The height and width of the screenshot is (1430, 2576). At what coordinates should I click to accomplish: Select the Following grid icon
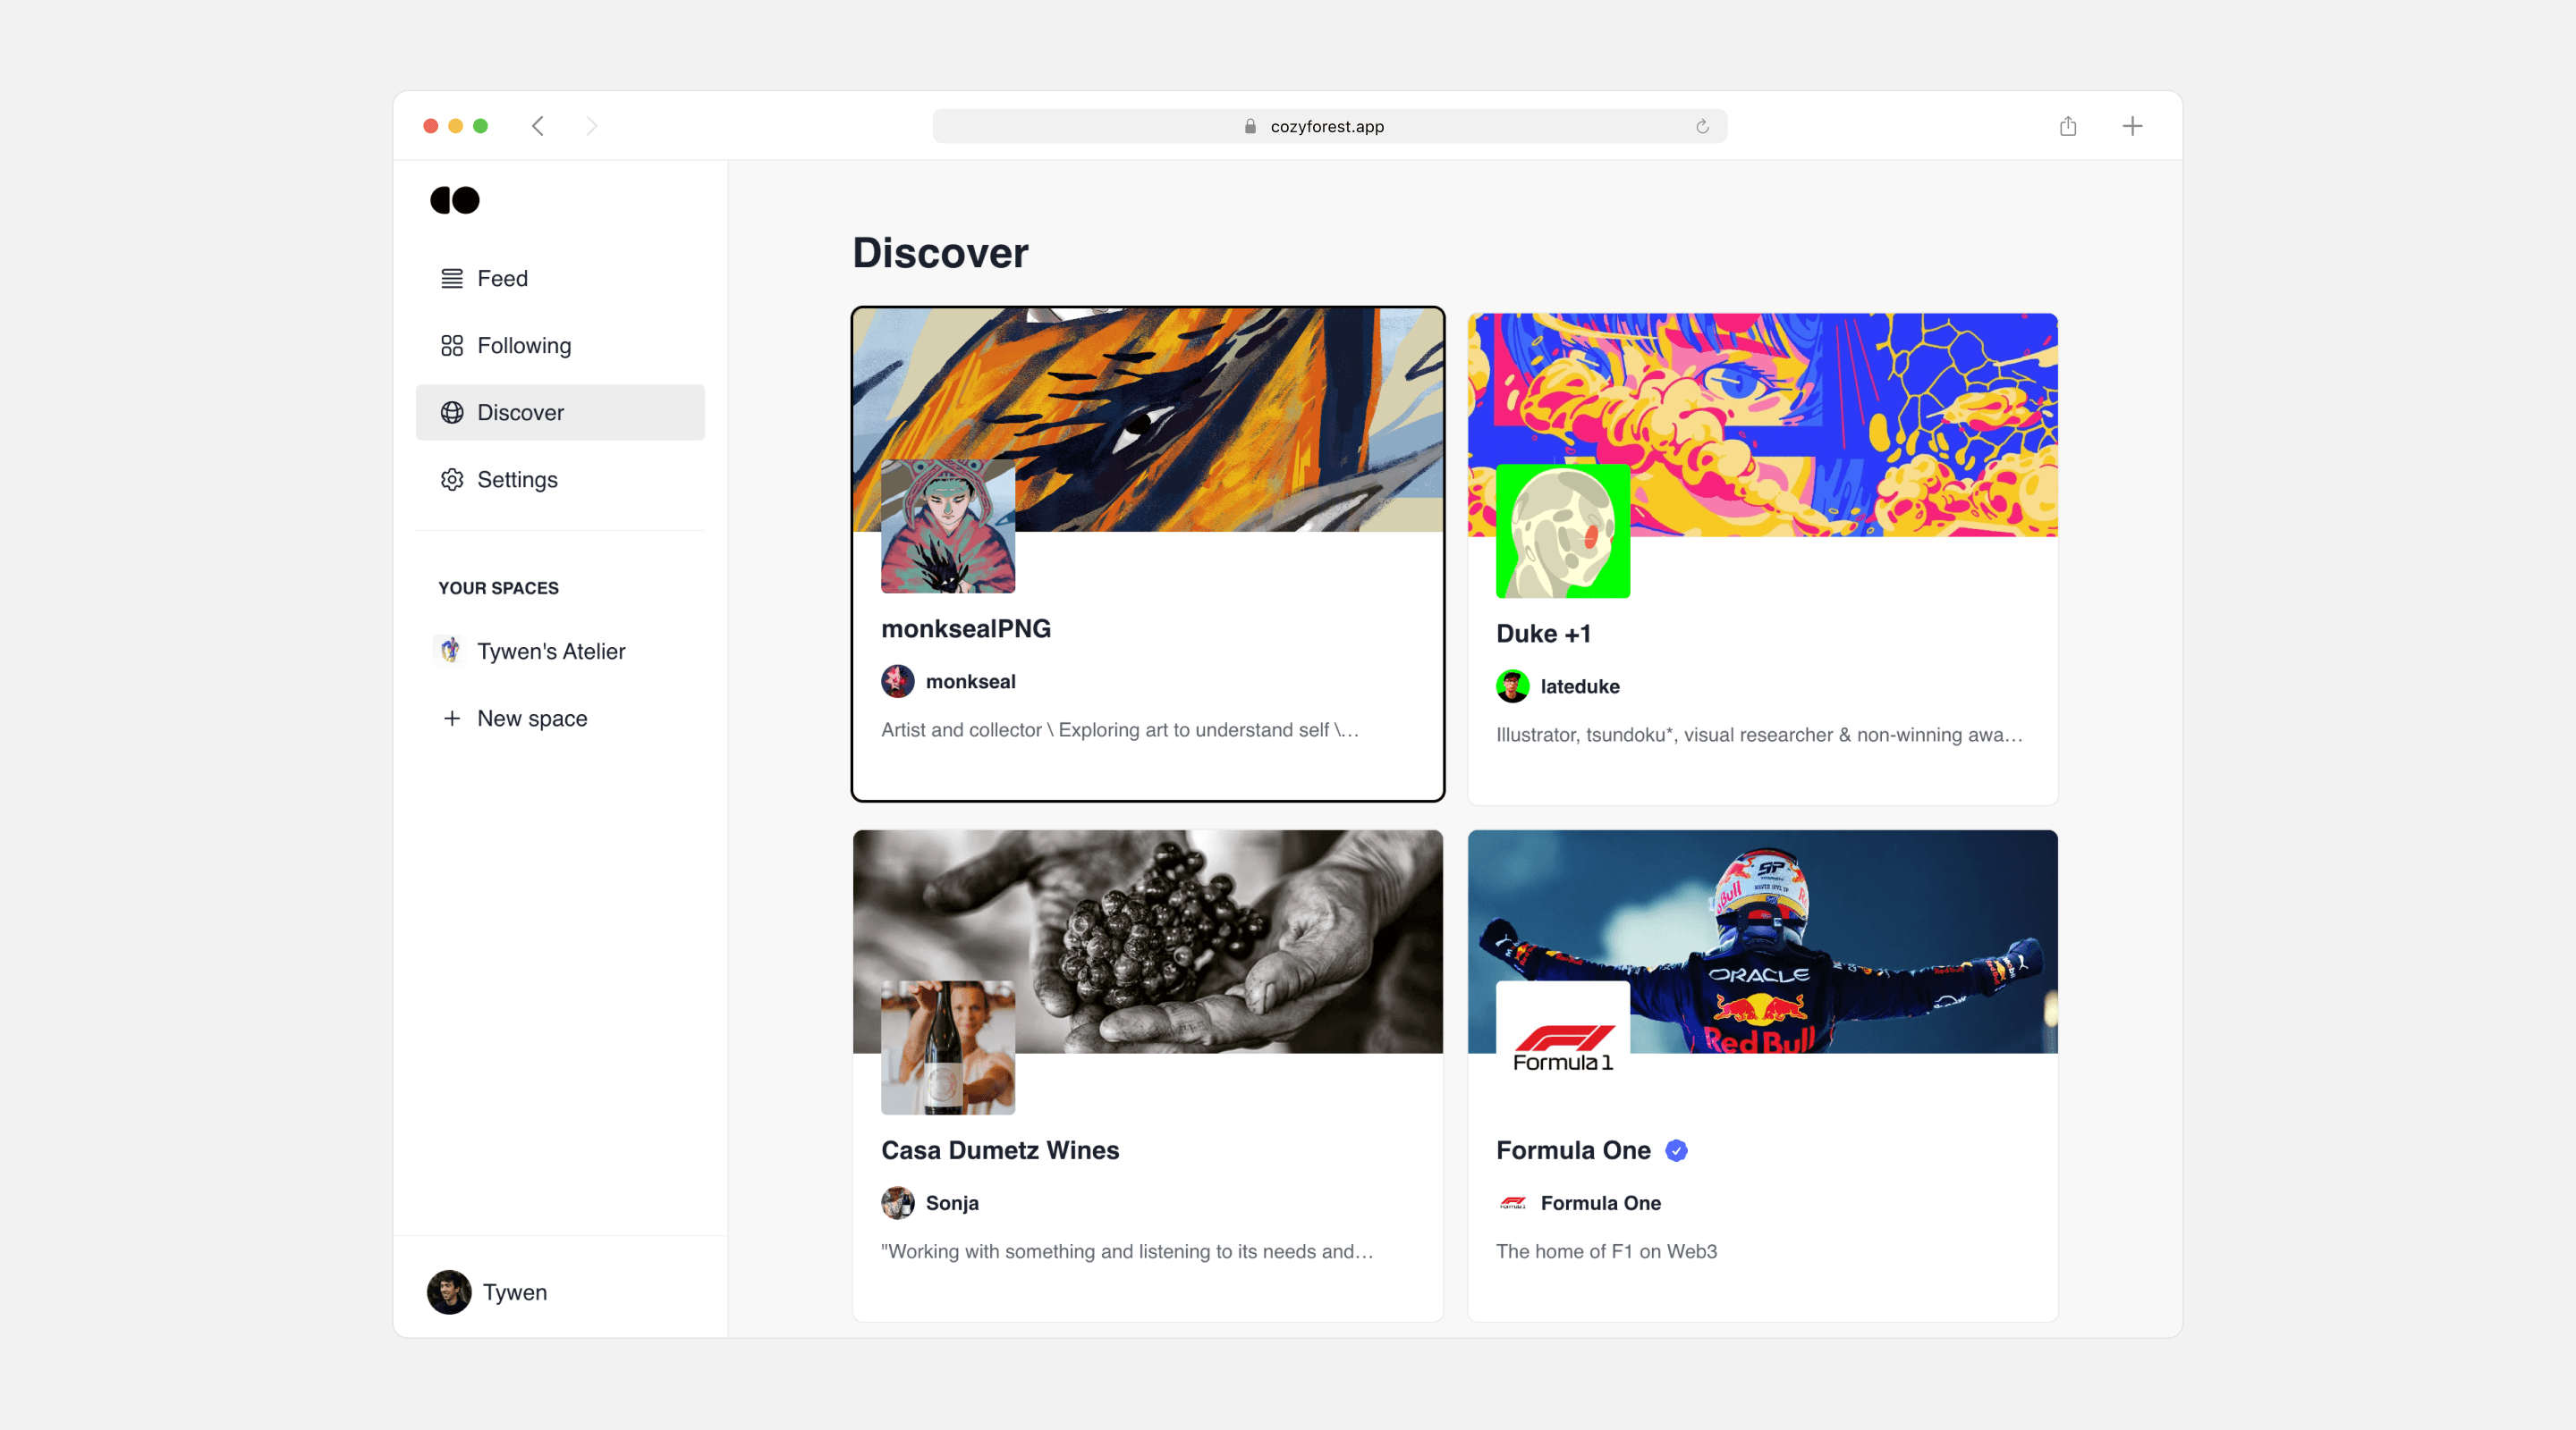click(x=451, y=345)
